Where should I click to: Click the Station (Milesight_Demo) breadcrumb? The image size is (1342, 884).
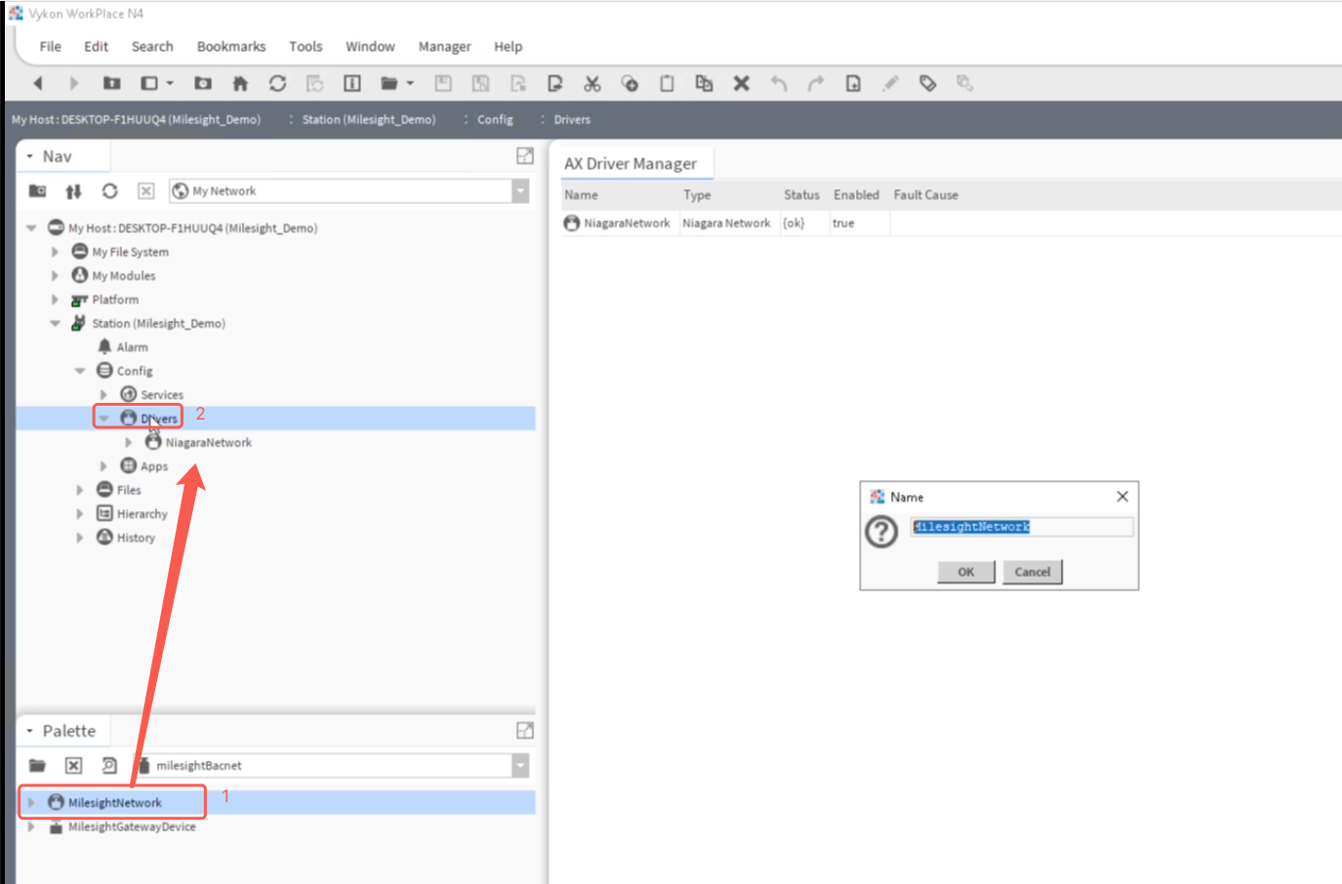[x=369, y=120]
